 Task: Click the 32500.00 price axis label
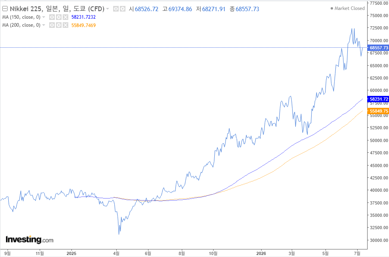[379, 228]
